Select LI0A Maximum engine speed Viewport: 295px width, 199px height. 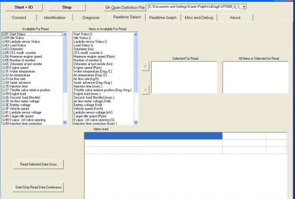tap(32, 56)
